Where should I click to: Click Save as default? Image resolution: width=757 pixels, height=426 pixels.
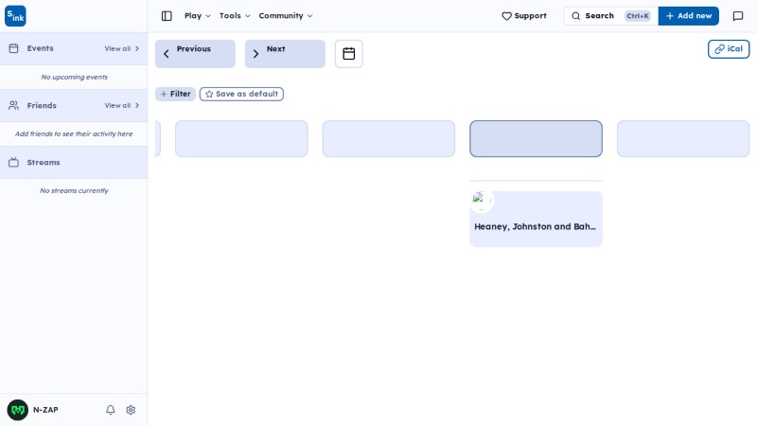point(241,94)
